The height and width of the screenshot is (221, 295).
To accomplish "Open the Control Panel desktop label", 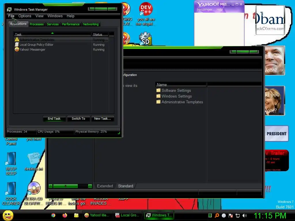I will pyautogui.click(x=11, y=141).
